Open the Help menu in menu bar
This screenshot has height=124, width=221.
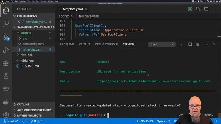(57, 1)
